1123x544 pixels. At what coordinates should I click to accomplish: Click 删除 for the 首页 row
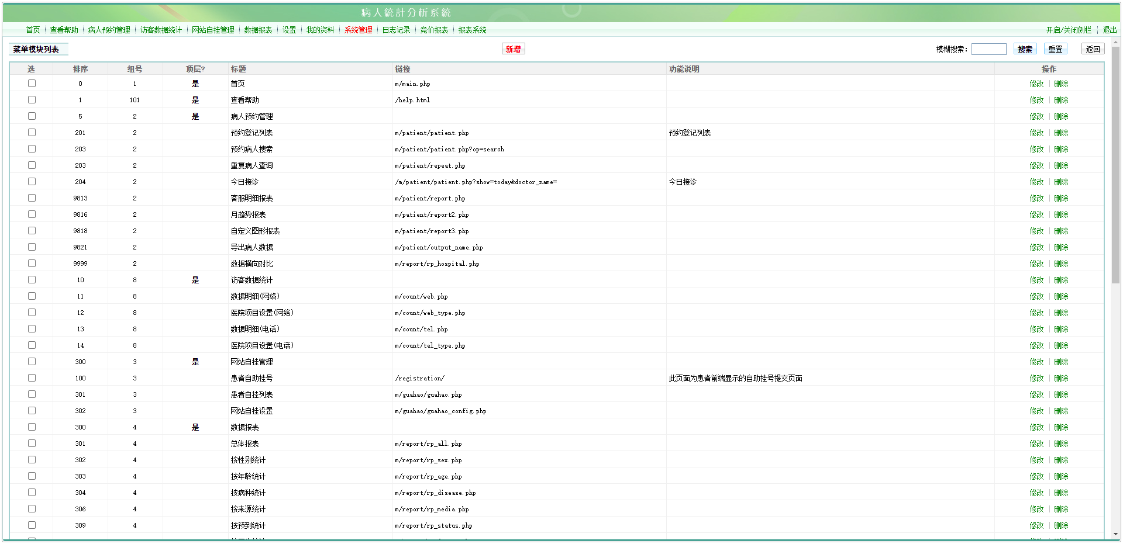click(x=1061, y=84)
